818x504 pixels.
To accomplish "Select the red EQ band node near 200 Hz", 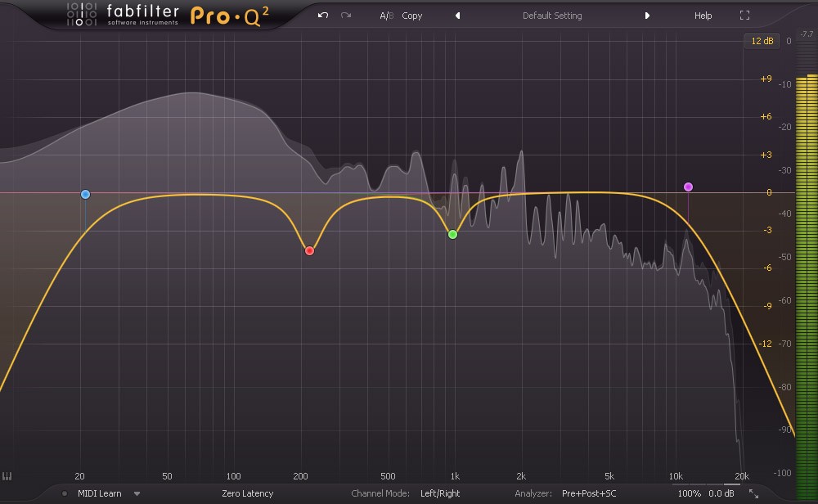I will [x=309, y=251].
